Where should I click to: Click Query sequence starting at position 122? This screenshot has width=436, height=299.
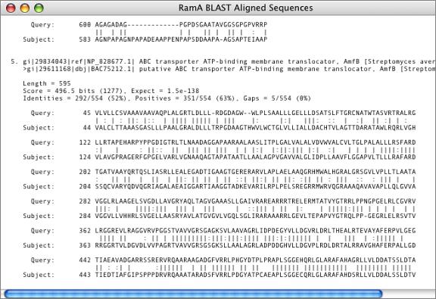click(x=255, y=142)
